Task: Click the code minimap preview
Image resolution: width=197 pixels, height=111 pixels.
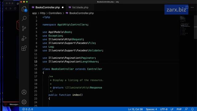Action: pos(185,25)
